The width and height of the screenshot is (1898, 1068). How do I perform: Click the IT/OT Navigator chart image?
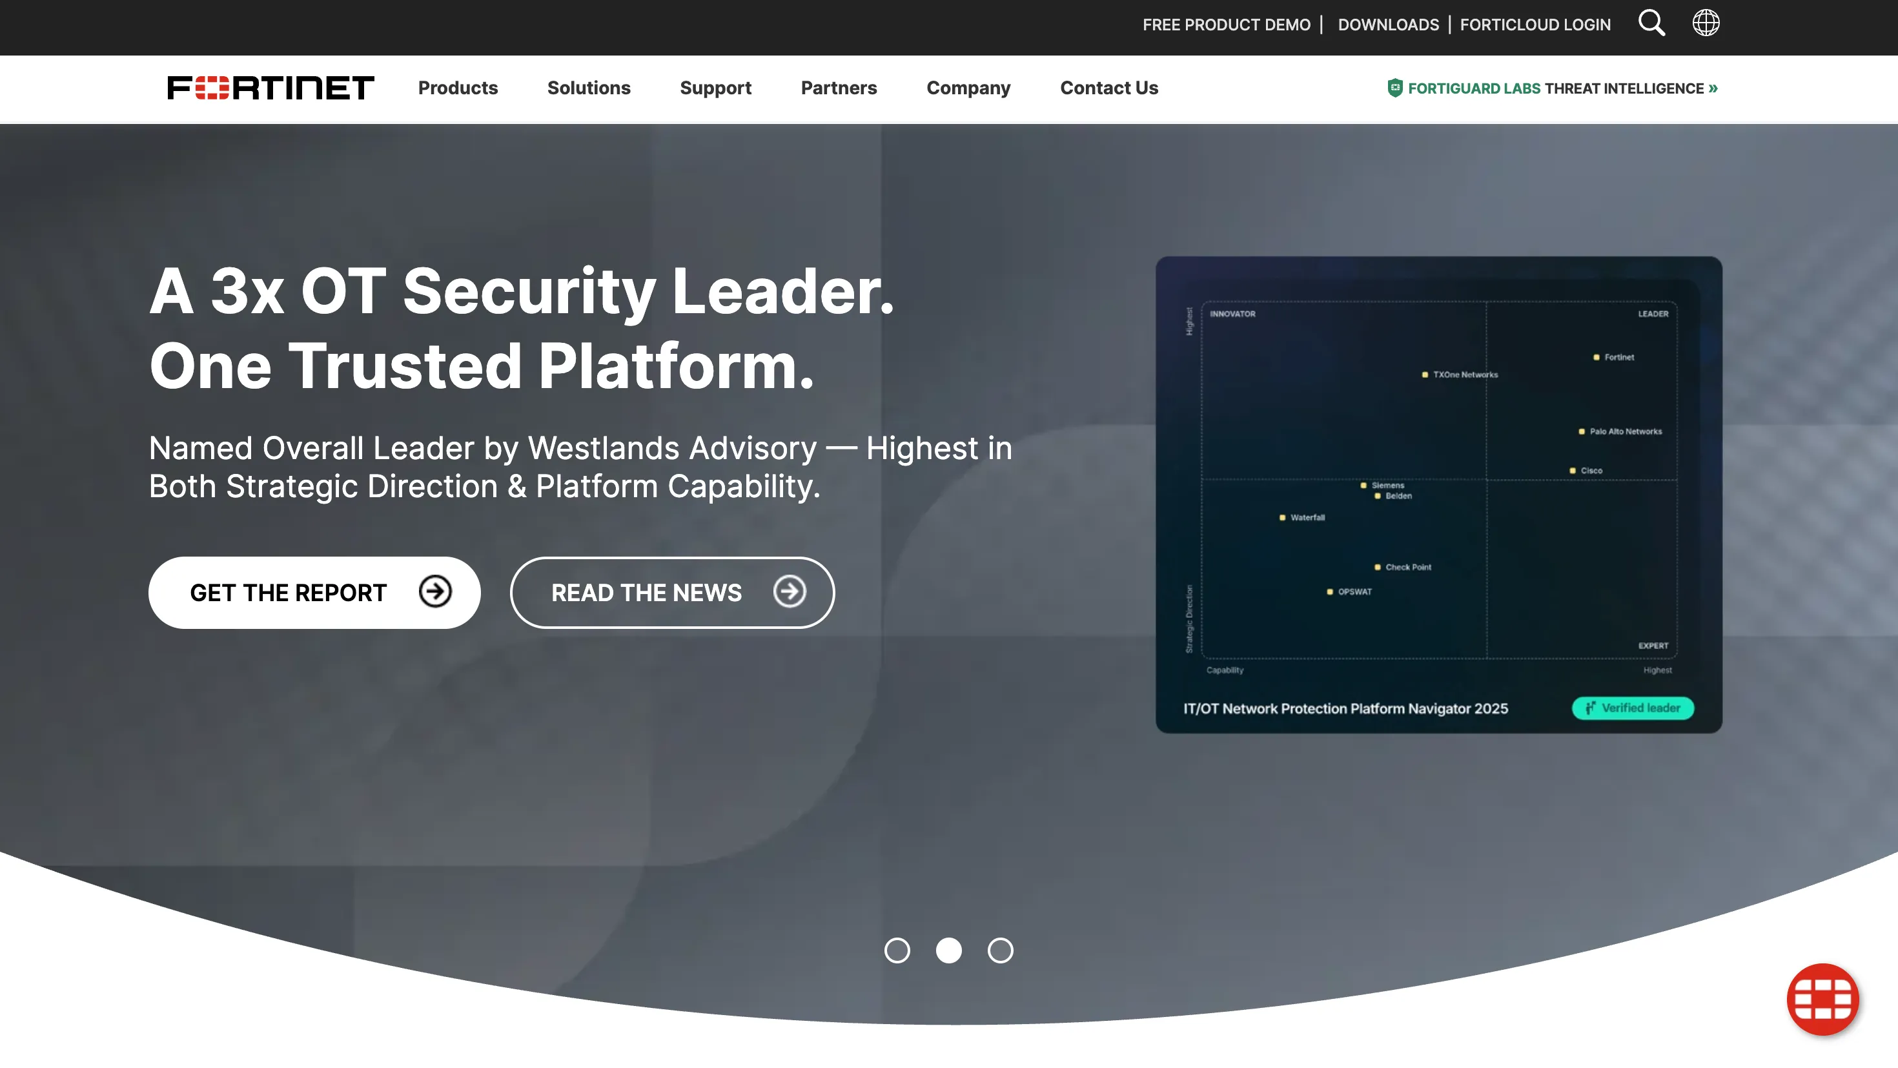(x=1438, y=479)
